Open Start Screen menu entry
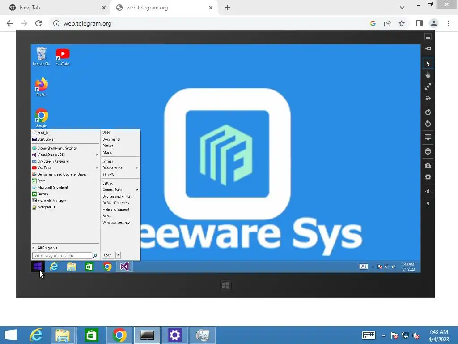 pyautogui.click(x=46, y=139)
